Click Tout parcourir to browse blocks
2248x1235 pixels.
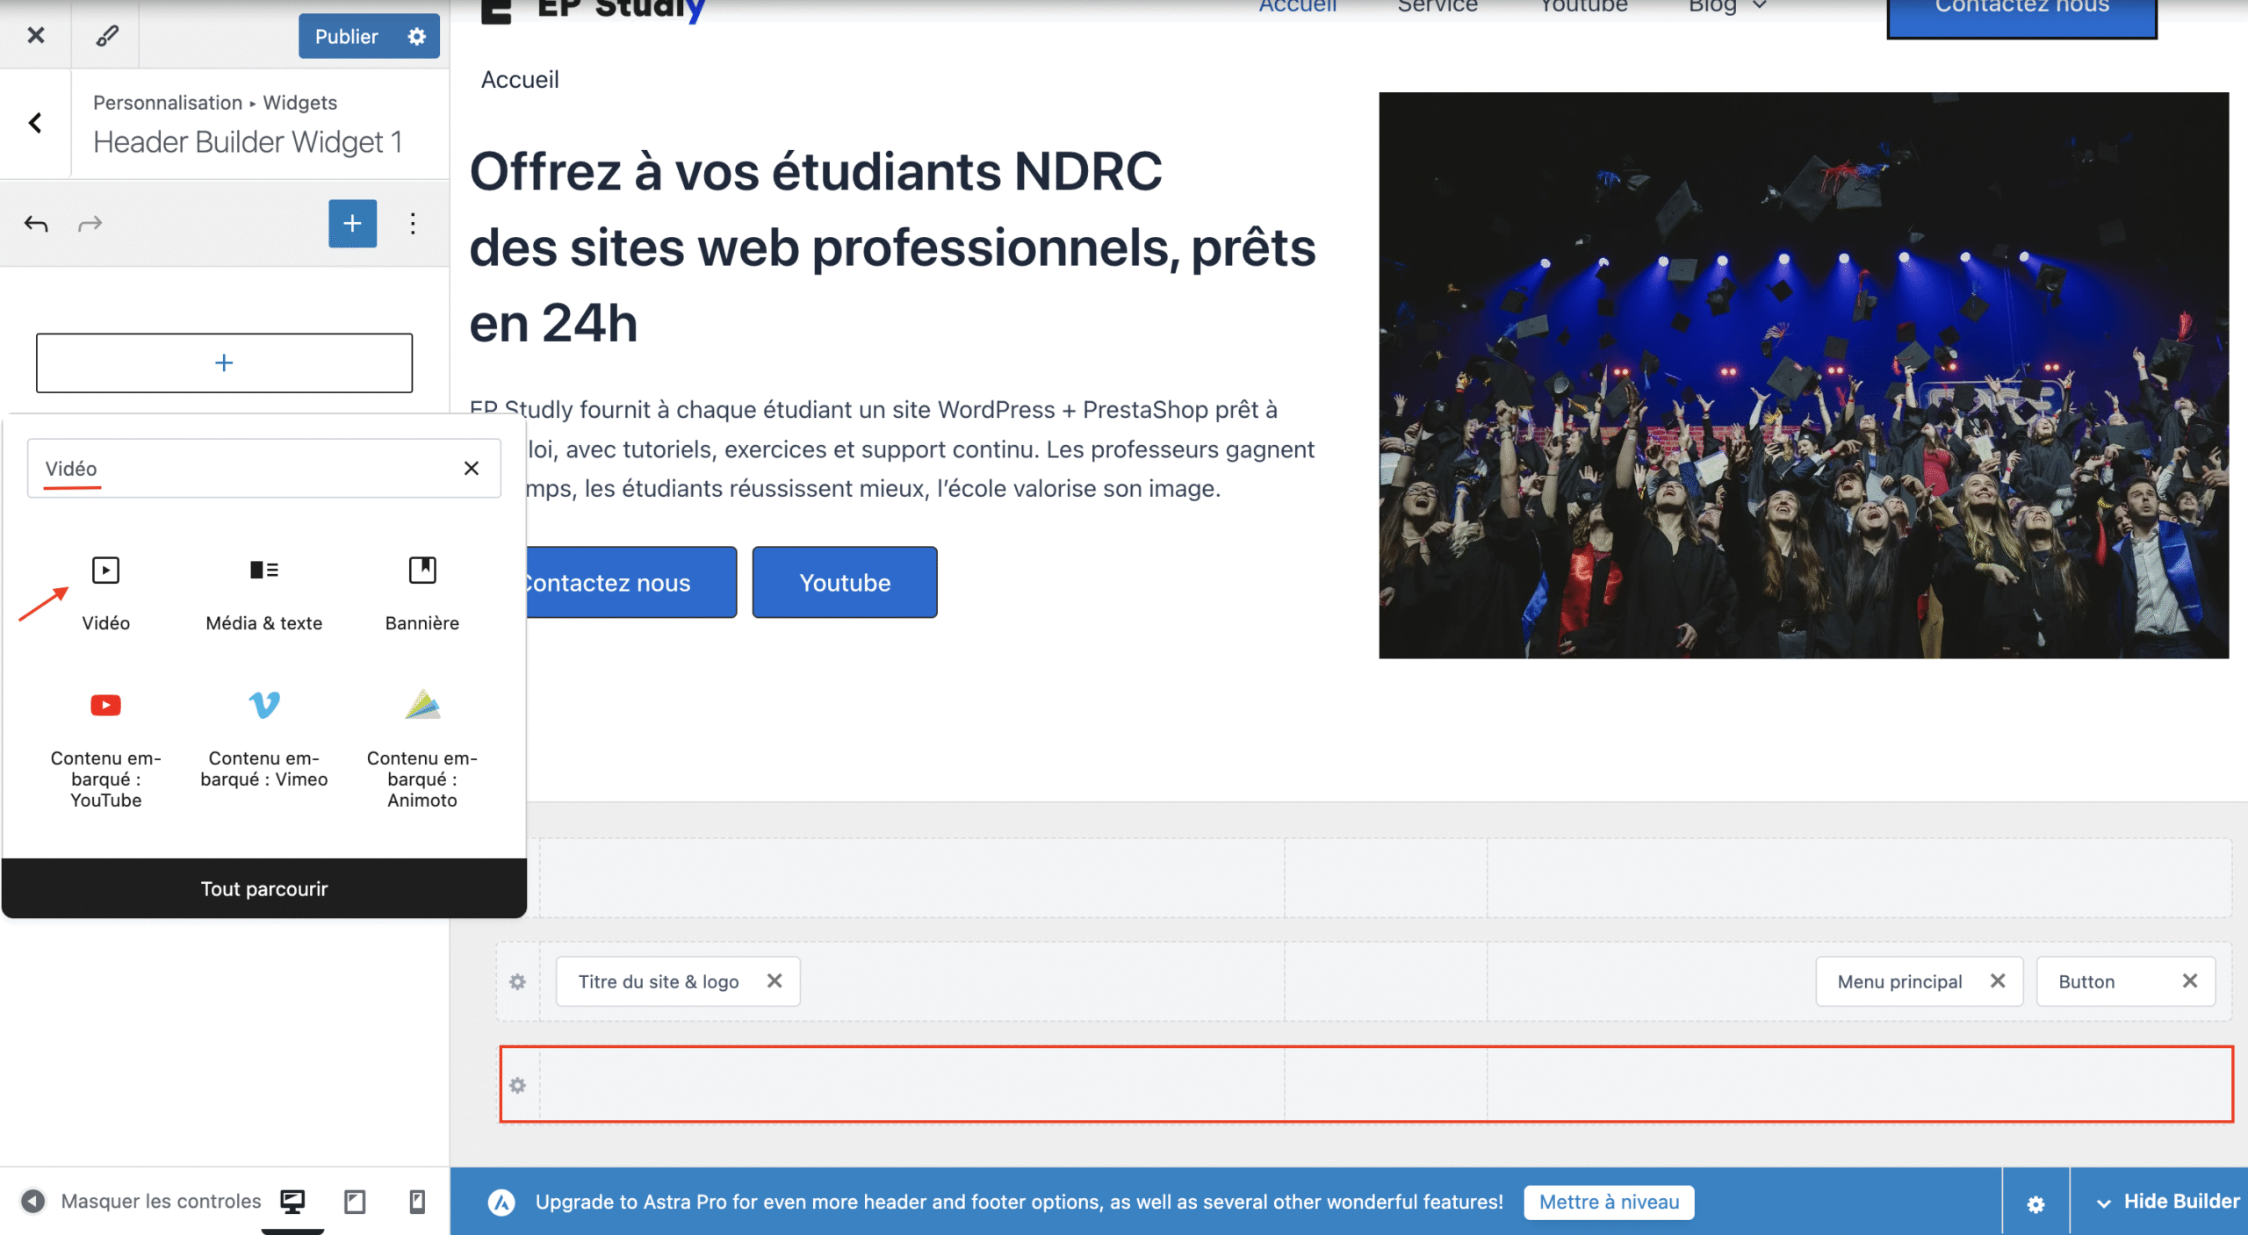click(263, 888)
